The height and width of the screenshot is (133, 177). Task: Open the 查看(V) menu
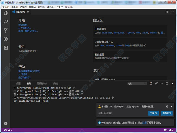pos(32,7)
